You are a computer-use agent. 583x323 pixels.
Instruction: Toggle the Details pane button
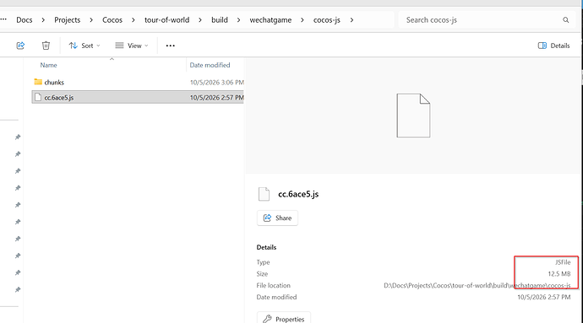[x=553, y=46]
